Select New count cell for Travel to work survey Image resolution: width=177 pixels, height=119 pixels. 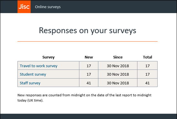[89, 65]
